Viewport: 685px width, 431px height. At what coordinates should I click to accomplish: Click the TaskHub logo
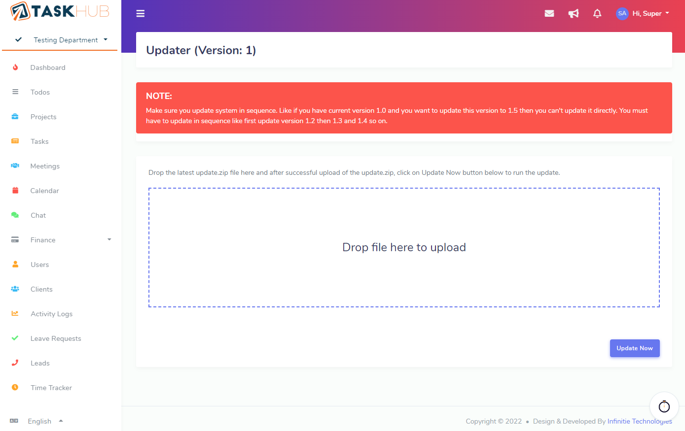pyautogui.click(x=60, y=11)
